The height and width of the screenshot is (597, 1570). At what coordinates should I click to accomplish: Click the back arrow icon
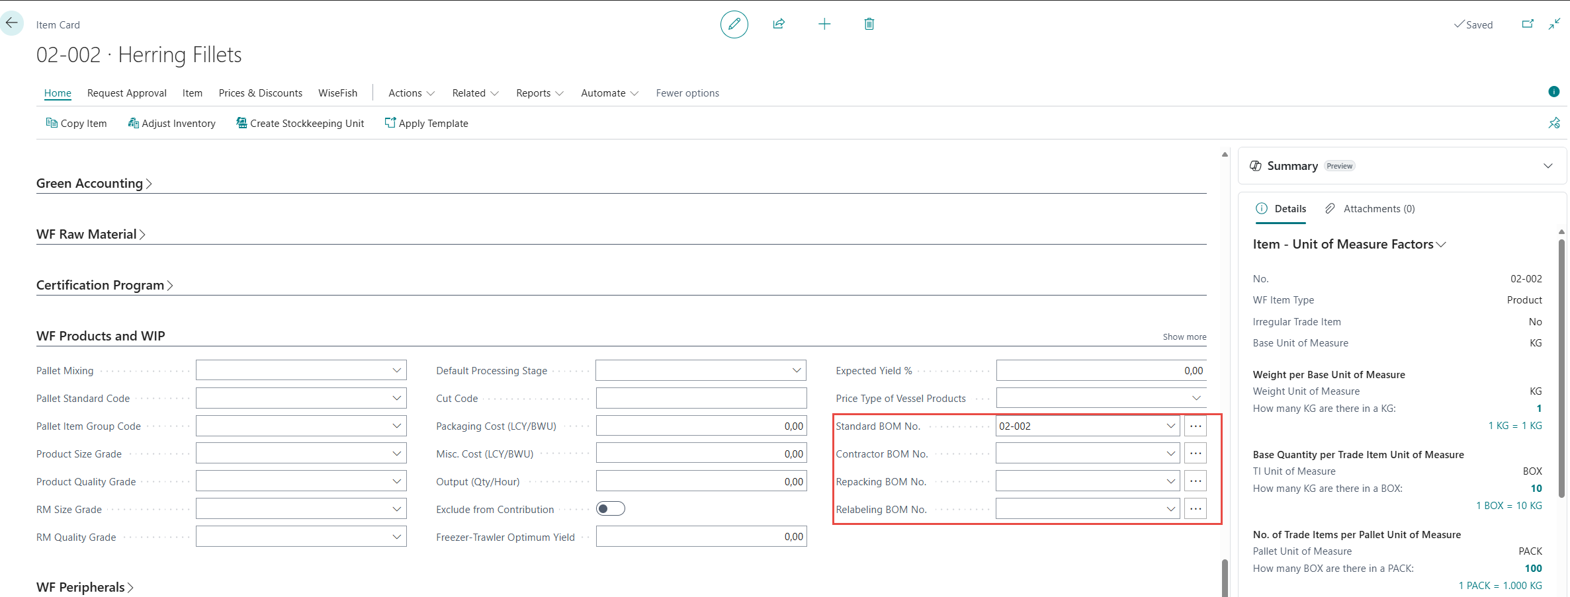(x=12, y=23)
